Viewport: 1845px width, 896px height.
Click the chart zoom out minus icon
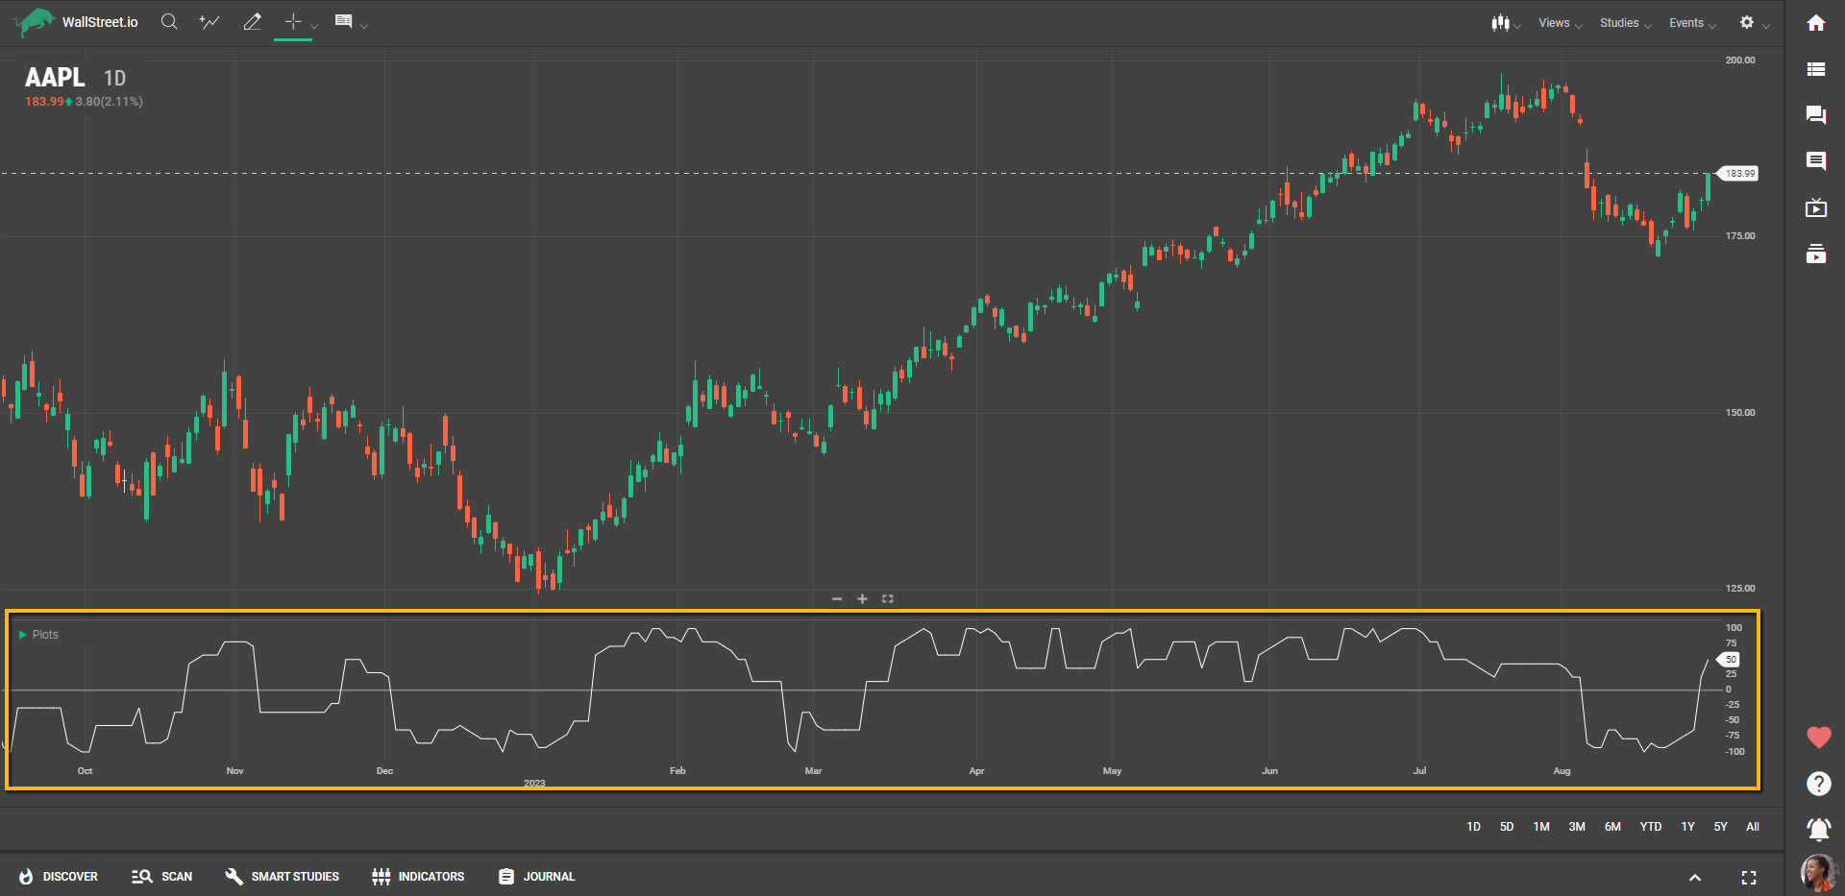(x=837, y=599)
